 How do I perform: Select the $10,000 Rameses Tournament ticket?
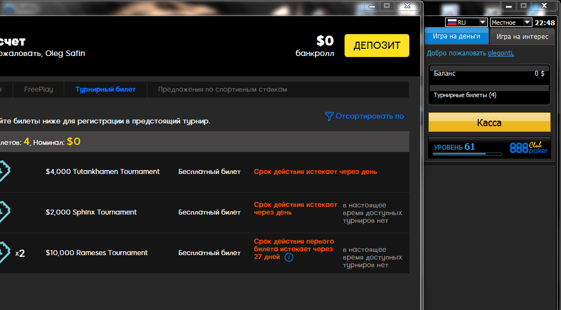click(x=204, y=253)
